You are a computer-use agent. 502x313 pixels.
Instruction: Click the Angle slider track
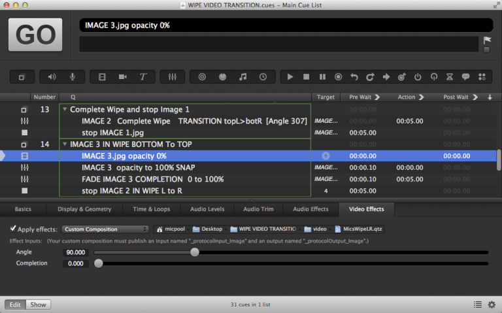tap(327, 252)
